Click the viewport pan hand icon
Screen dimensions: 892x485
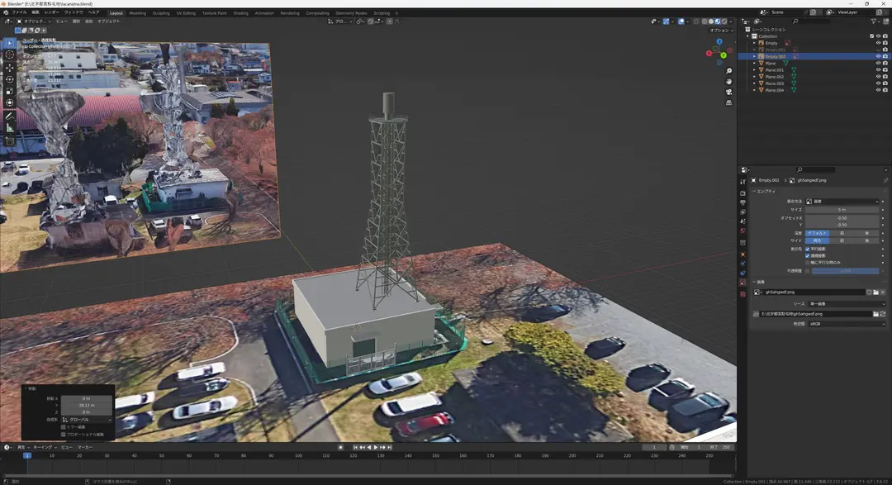click(x=728, y=82)
